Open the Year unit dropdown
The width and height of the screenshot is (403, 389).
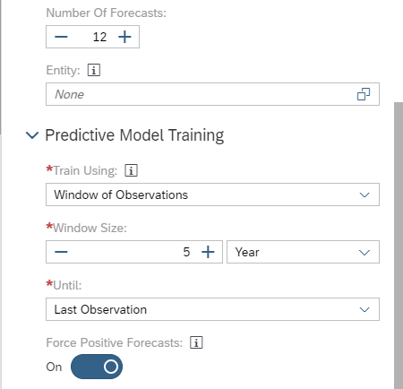[x=303, y=252]
